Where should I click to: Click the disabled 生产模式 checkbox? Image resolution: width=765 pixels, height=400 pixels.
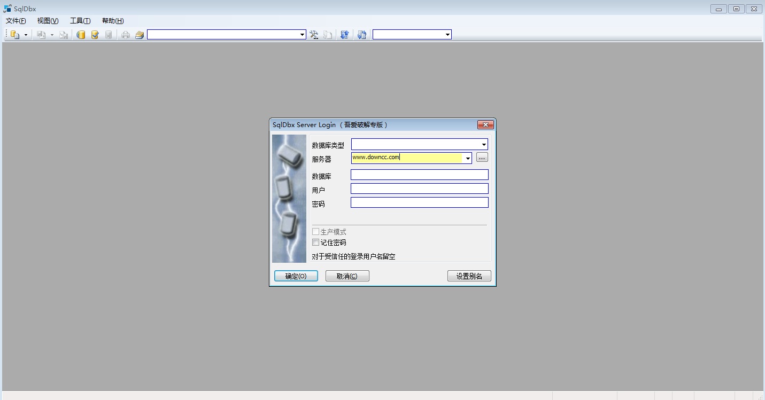click(315, 231)
